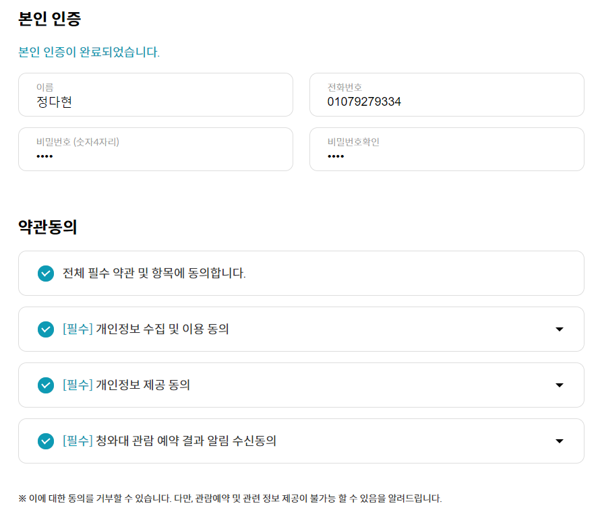Click the teal check icon beside 개인정보 수집 동의

click(46, 329)
